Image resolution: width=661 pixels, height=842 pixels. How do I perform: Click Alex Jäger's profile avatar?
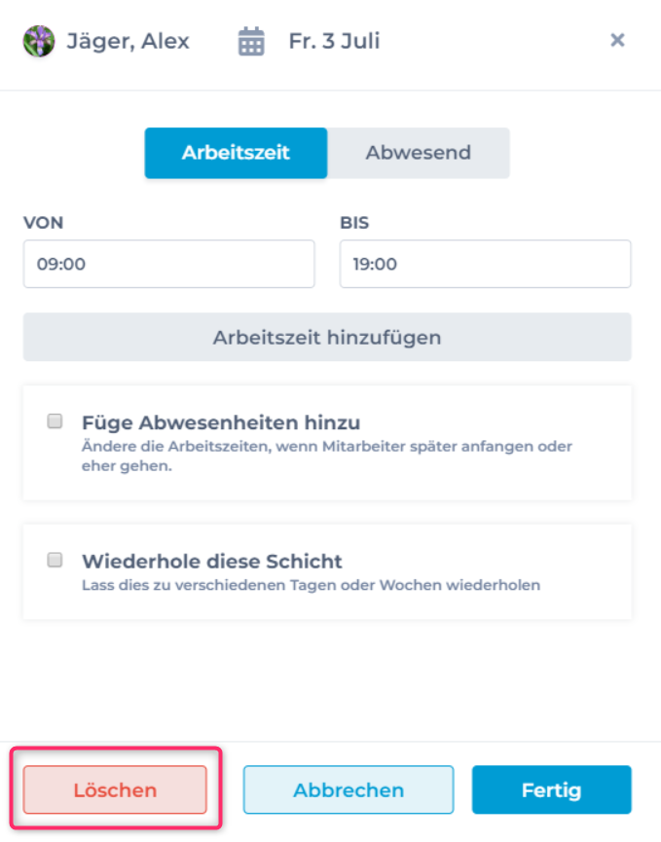[40, 42]
